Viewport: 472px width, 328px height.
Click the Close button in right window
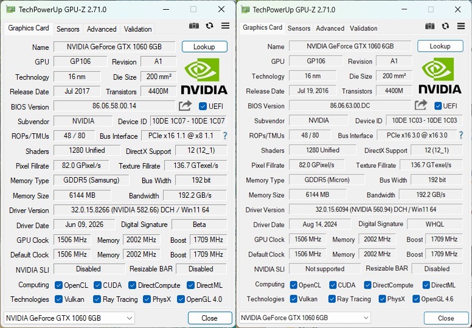(x=446, y=318)
